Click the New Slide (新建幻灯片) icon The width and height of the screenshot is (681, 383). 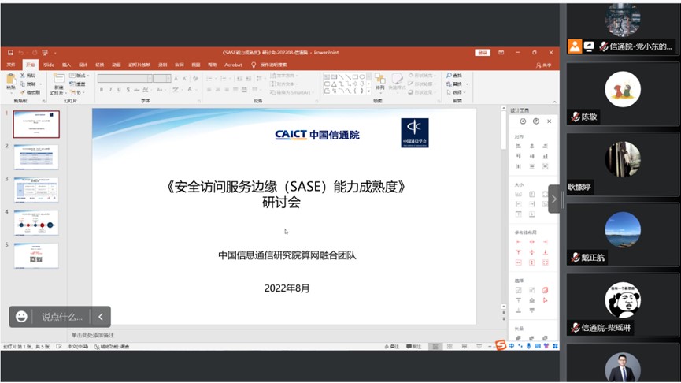click(x=58, y=79)
